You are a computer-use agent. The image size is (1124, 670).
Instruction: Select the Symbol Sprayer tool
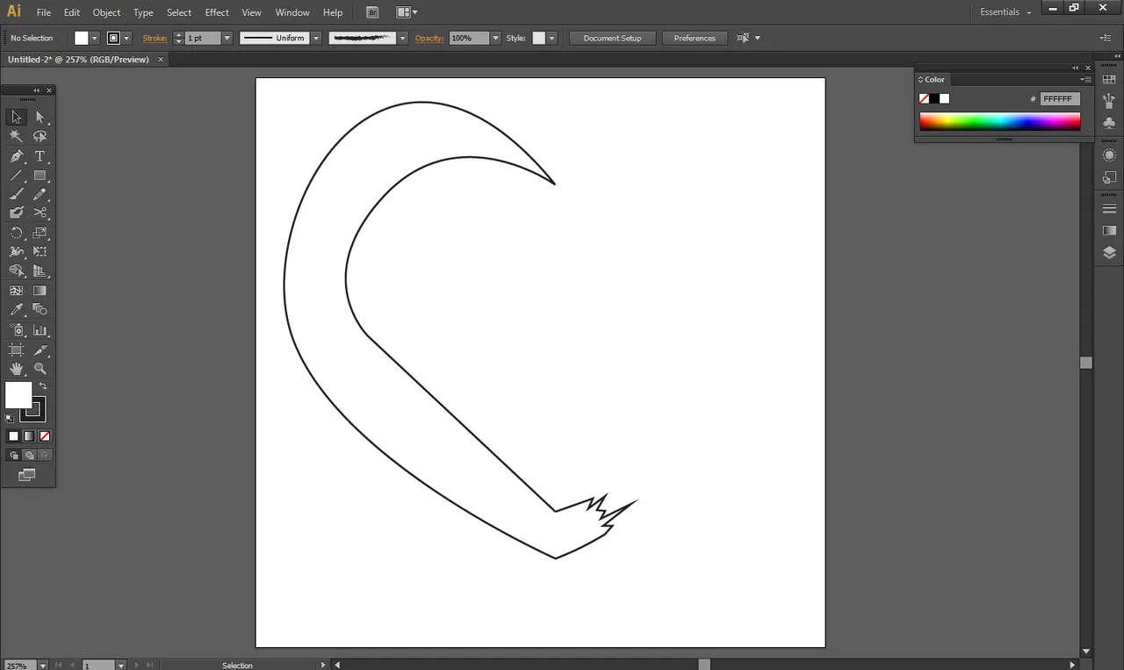[x=17, y=330]
